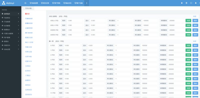Open 账户充值 shortcut in the top bar
This screenshot has height=98, width=200.
[x=78, y=3]
